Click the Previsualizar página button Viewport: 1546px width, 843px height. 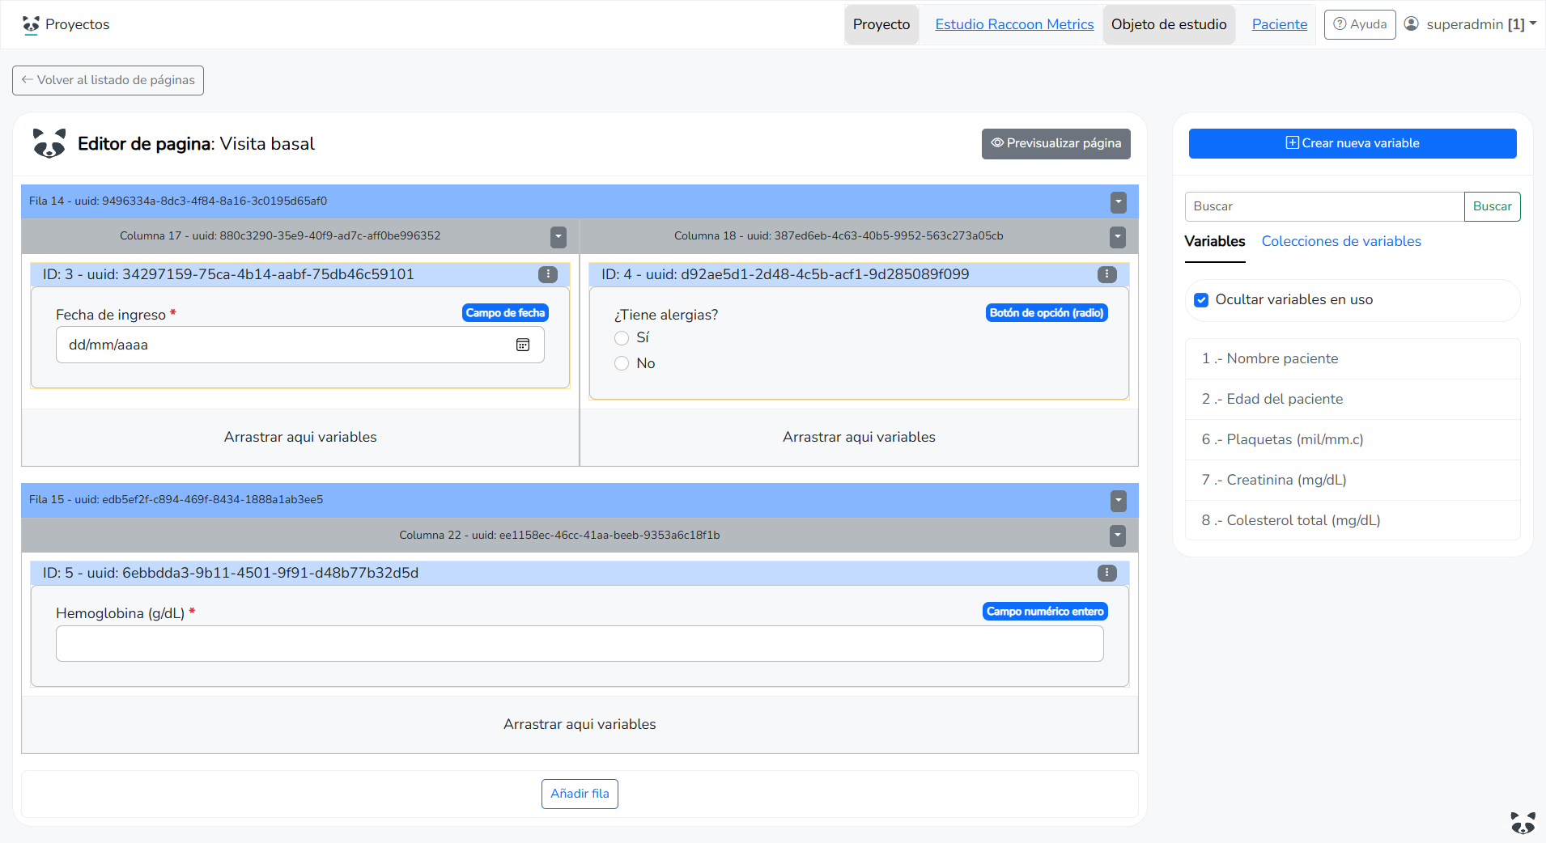pos(1055,144)
